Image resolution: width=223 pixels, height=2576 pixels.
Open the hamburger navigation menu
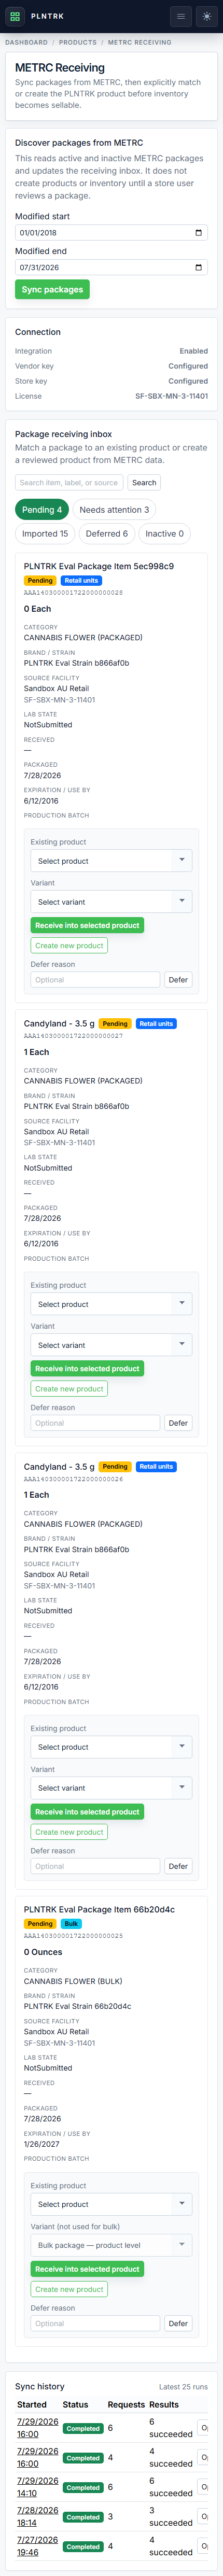(181, 16)
